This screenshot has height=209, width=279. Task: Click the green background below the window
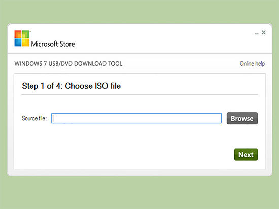tap(139, 193)
